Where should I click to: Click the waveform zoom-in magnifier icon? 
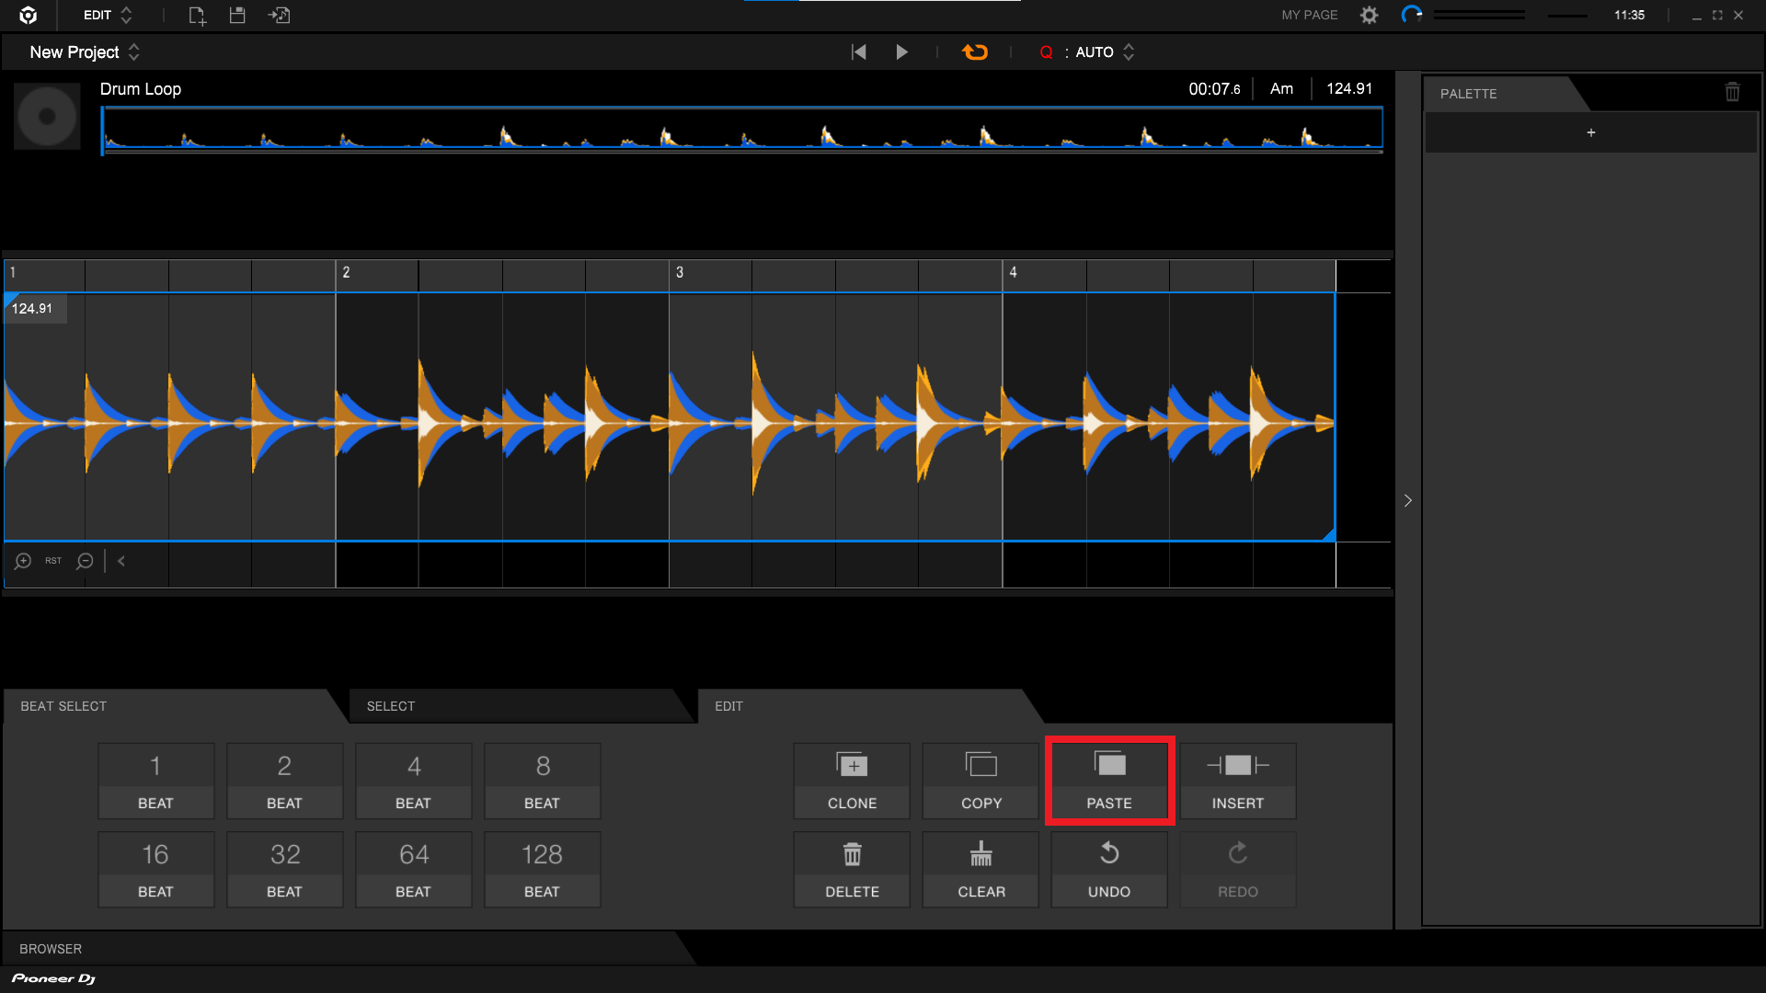click(22, 560)
